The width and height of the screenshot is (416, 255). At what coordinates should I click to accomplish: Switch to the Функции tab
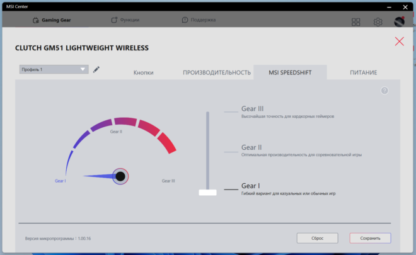125,20
